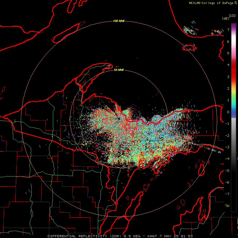Image resolution: width=238 pixels, height=238 pixels.
Task: Click the -2 value on color scale
Action: pyautogui.click(x=227, y=136)
